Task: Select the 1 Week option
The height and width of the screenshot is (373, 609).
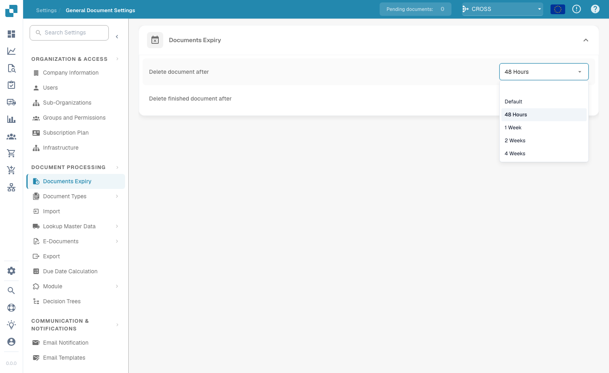Action: pyautogui.click(x=544, y=128)
